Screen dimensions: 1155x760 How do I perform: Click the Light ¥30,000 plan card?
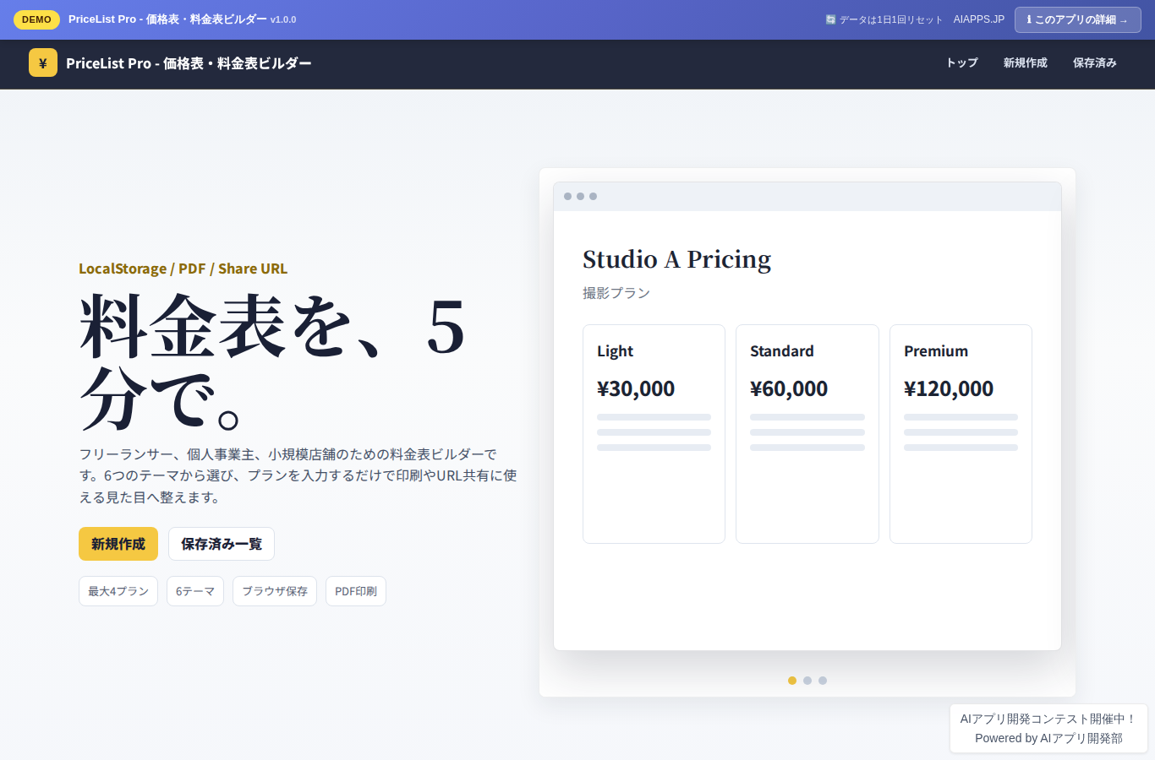654,434
